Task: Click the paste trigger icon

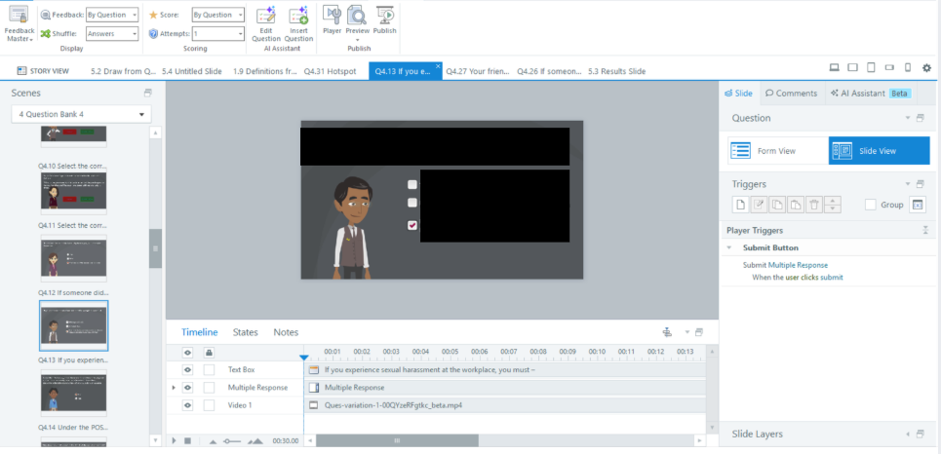Action: [x=796, y=205]
